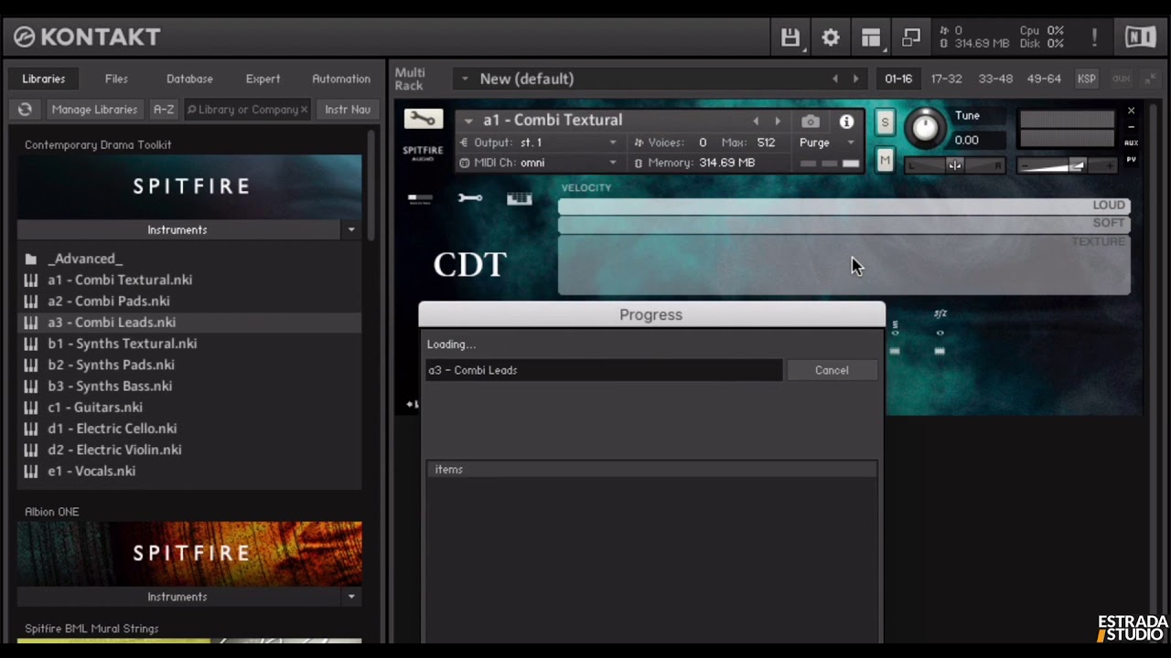Adjust the Tune knob

coord(925,129)
